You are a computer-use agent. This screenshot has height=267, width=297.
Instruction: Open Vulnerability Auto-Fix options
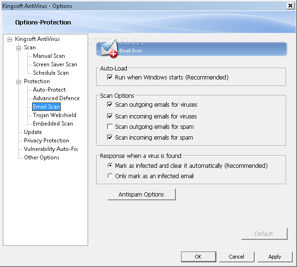click(51, 149)
